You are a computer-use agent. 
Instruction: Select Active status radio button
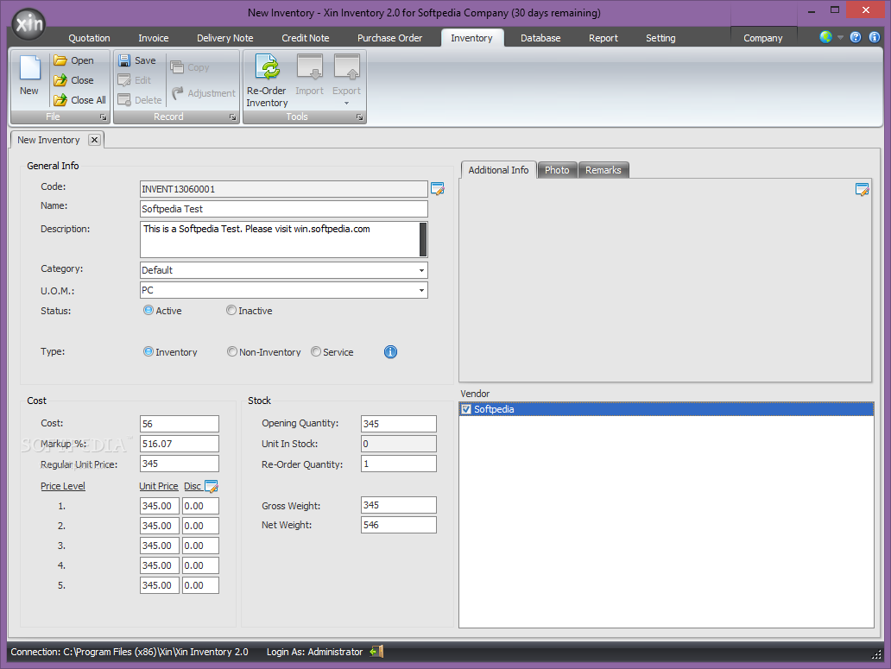pos(148,310)
